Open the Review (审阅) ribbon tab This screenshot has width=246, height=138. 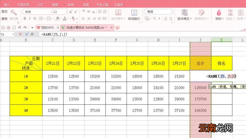(x=71, y=5)
